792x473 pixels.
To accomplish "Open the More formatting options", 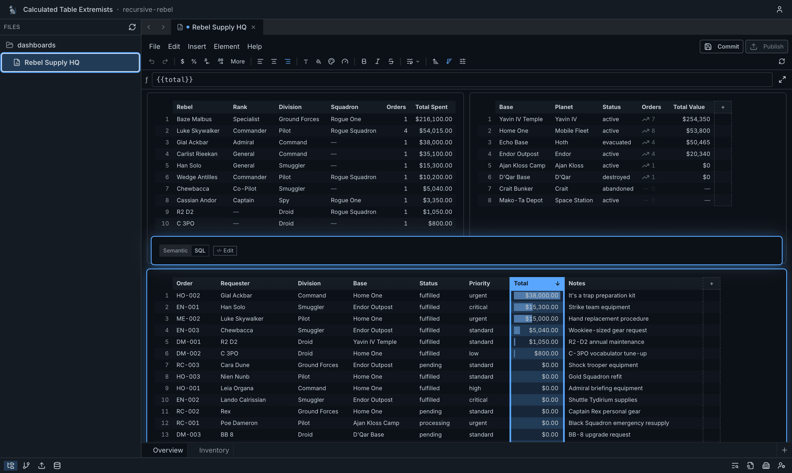I will click(x=238, y=61).
